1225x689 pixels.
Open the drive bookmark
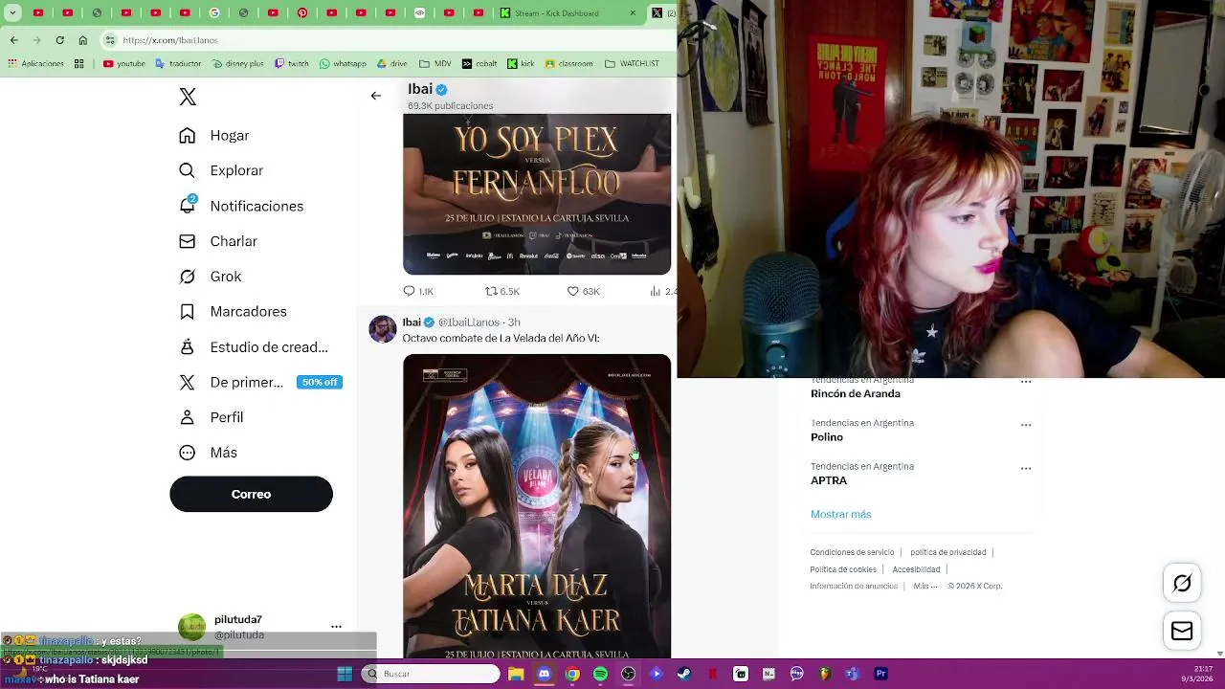392,64
